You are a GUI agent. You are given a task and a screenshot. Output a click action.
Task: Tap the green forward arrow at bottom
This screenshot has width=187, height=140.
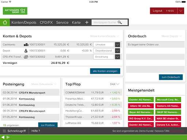pyautogui.click(x=8, y=137)
